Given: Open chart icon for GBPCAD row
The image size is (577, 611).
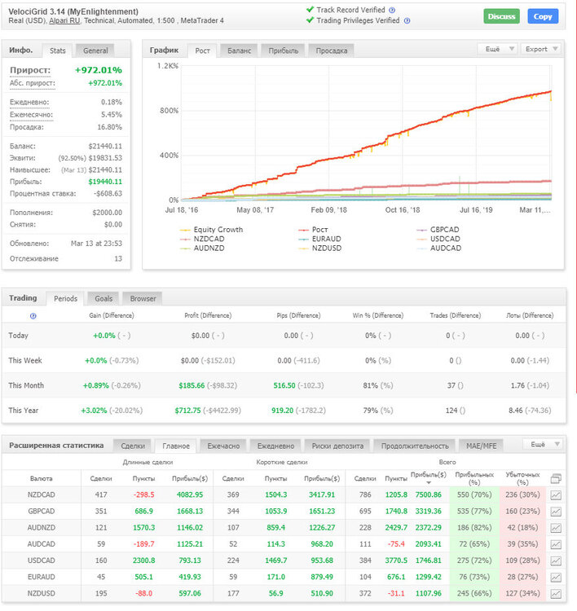Looking at the screenshot, I should [556, 512].
